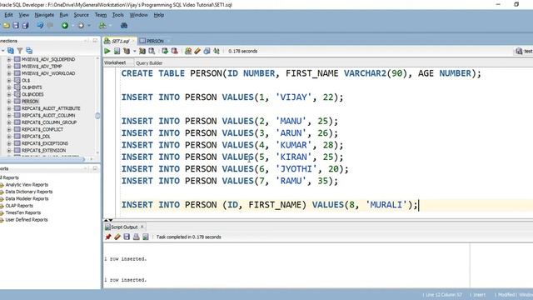This screenshot has height=300, width=533.
Task: Open the Forward navigation history dropdown arrow
Action: pyautogui.click(x=89, y=26)
